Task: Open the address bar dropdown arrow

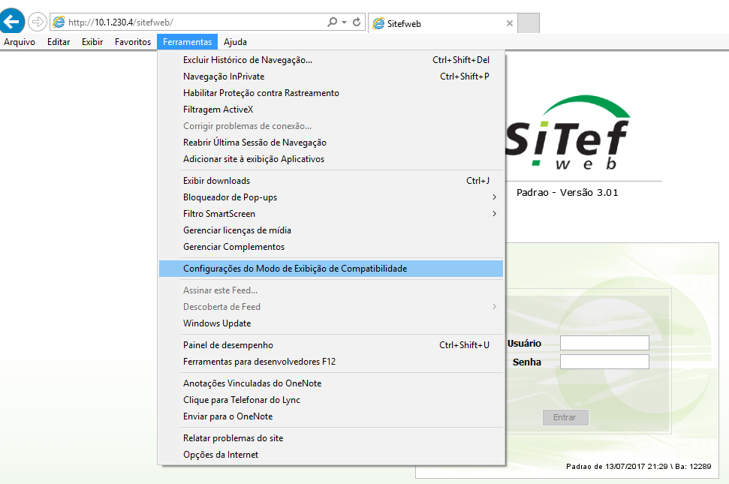Action: [344, 22]
